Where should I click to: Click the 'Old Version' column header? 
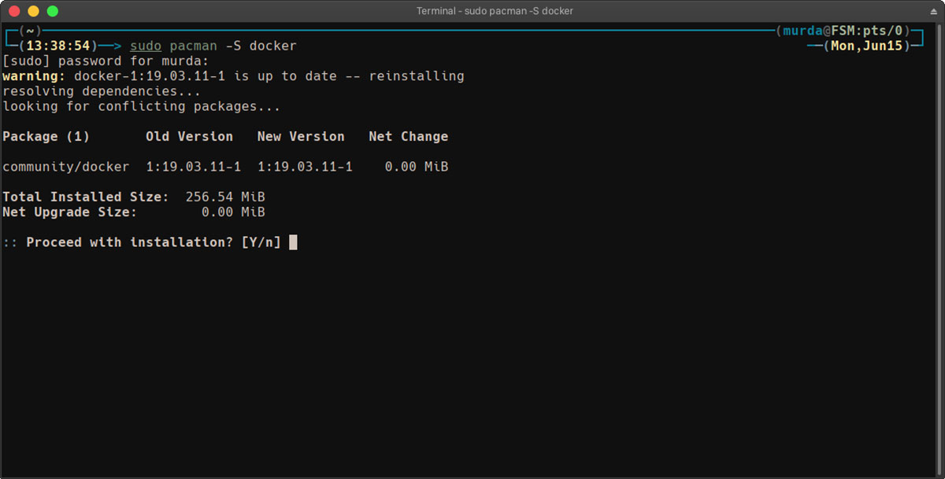click(x=190, y=137)
